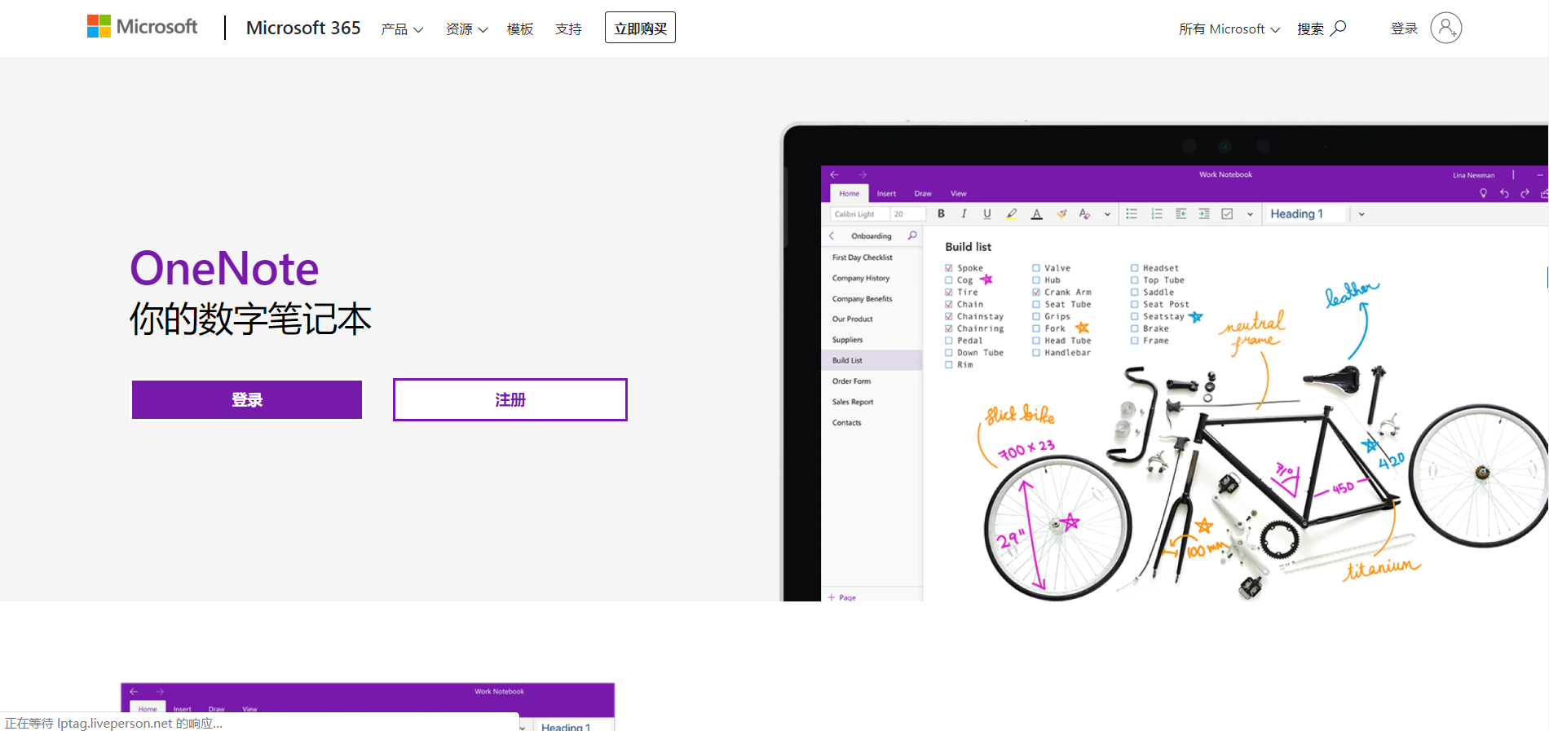Open the Sales Report page
Viewport: 1549px width, 731px height.
click(853, 402)
